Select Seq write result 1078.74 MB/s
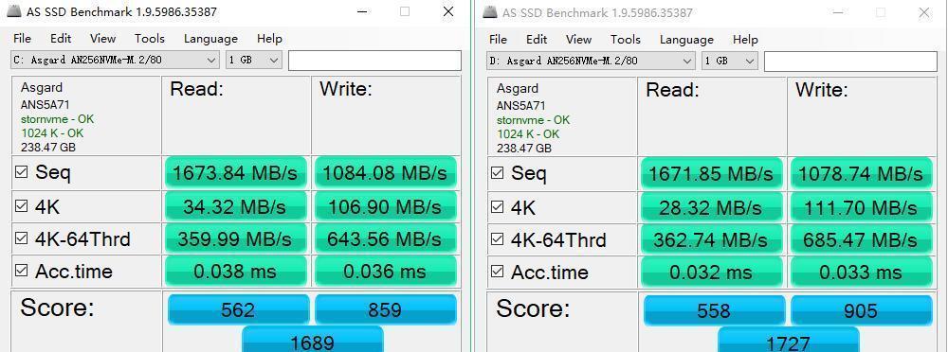 click(861, 174)
